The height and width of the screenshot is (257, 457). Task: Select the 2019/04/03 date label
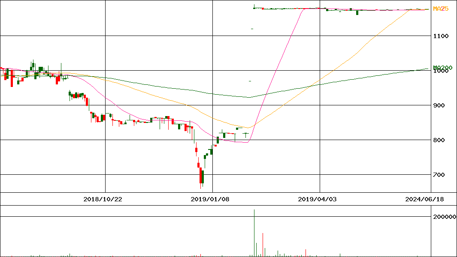point(318,199)
